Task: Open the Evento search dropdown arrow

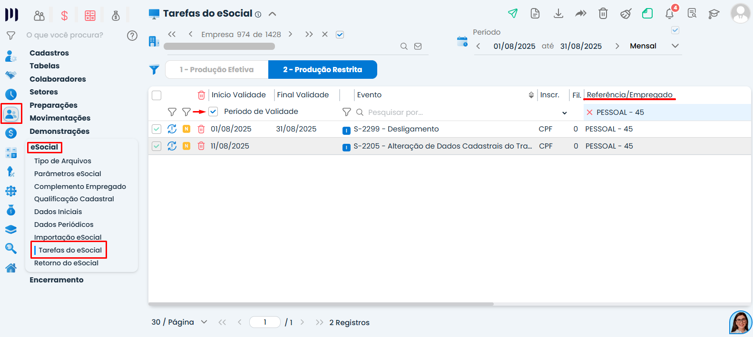Action: (x=565, y=113)
